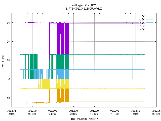Click the '+5V' legend label
This screenshot has height=121, width=161.
point(142,23)
